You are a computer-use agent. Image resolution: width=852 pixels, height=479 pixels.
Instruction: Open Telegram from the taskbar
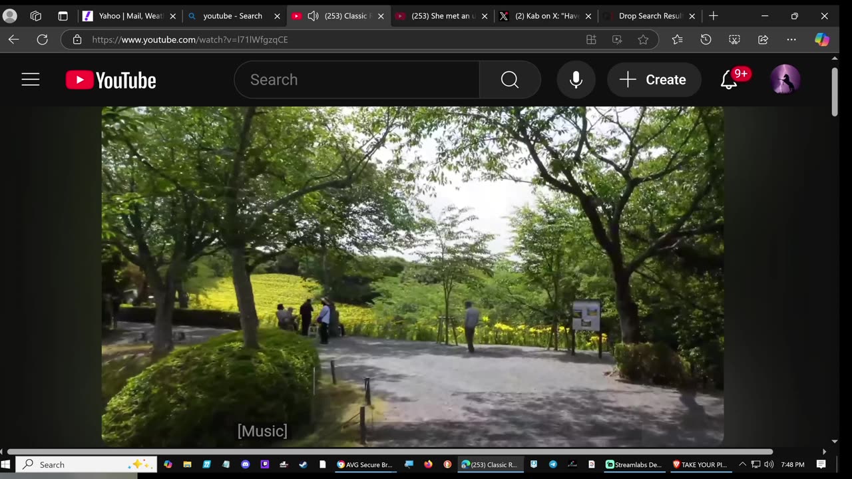pyautogui.click(x=553, y=464)
